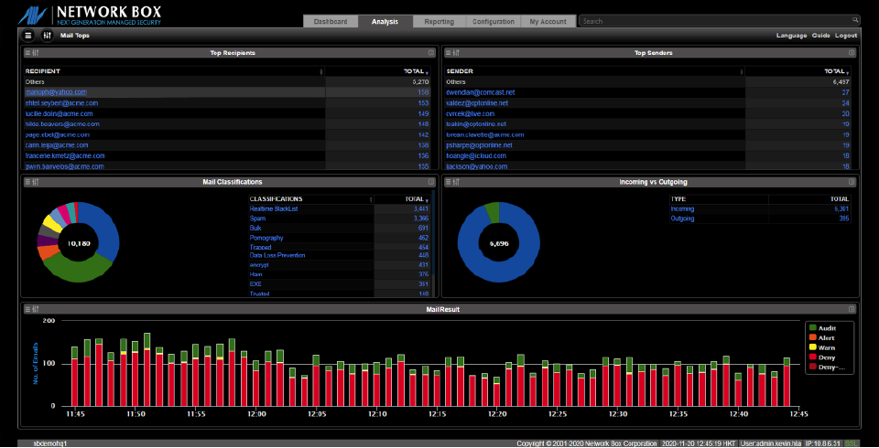Maximize the MailResult panel
The image size is (879, 448).
(x=852, y=309)
